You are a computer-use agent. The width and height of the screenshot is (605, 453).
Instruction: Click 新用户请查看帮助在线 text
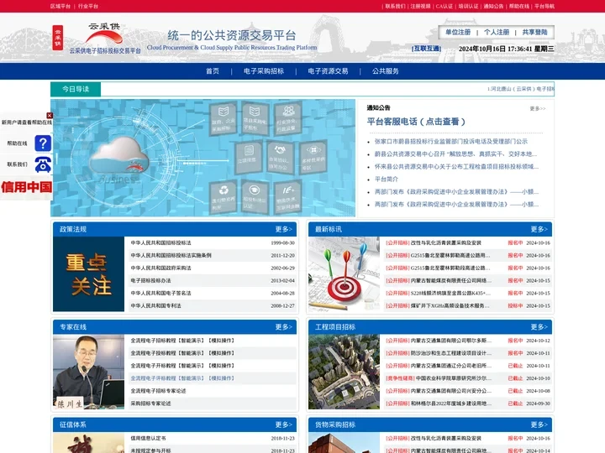[27, 122]
